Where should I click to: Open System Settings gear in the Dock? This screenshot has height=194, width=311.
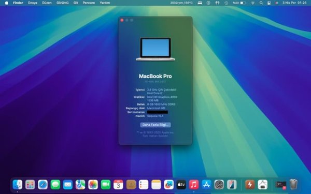pyautogui.click(x=219, y=185)
